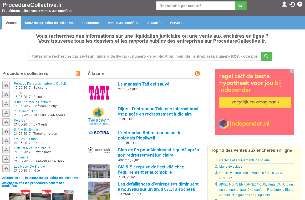Click the Sotira logo thumbnail
Viewport: 305px width, 200px height.
point(99,133)
